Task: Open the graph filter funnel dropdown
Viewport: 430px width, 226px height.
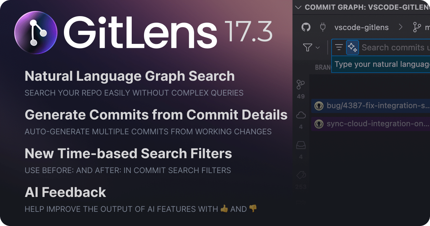Action: (311, 48)
